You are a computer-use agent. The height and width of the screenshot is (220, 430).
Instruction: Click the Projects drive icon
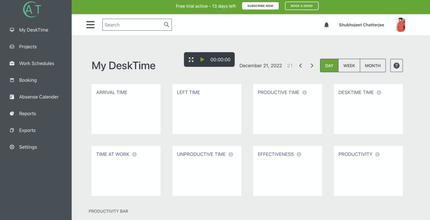[x=12, y=47]
